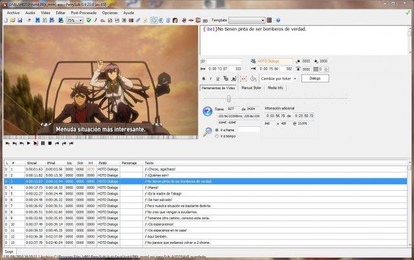Click the new blank script icon

[6, 20]
